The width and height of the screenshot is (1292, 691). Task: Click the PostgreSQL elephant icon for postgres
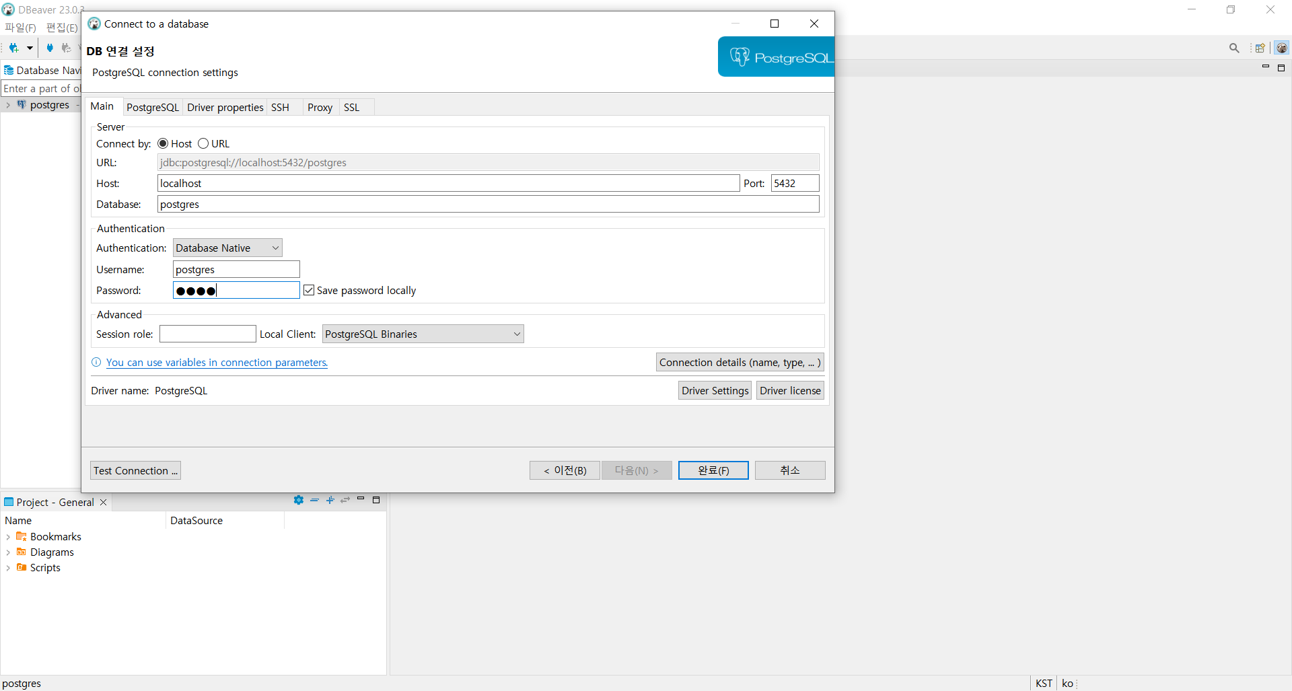pyautogui.click(x=22, y=104)
